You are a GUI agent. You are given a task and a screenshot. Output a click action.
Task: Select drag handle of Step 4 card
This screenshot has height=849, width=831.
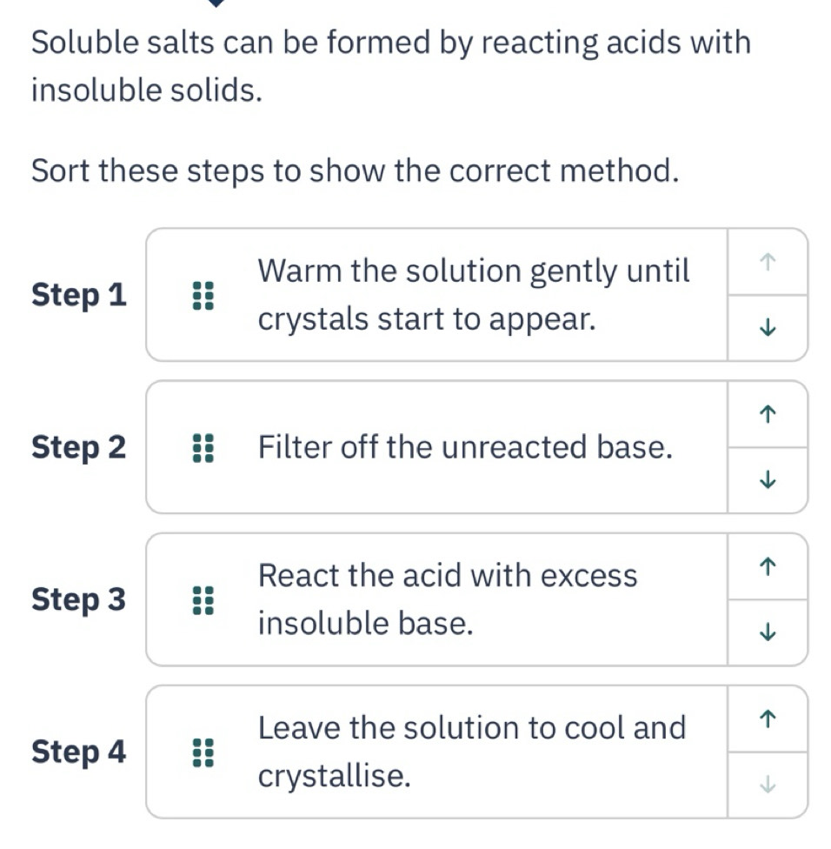203,752
